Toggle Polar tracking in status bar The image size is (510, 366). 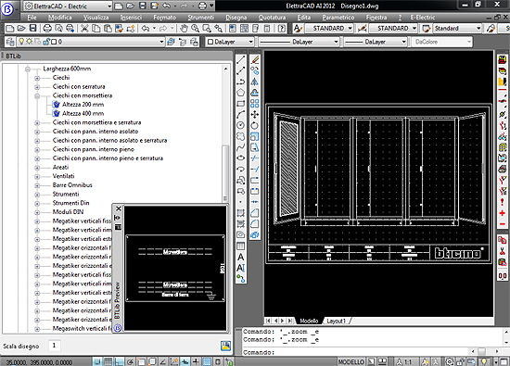pyautogui.click(x=130, y=361)
